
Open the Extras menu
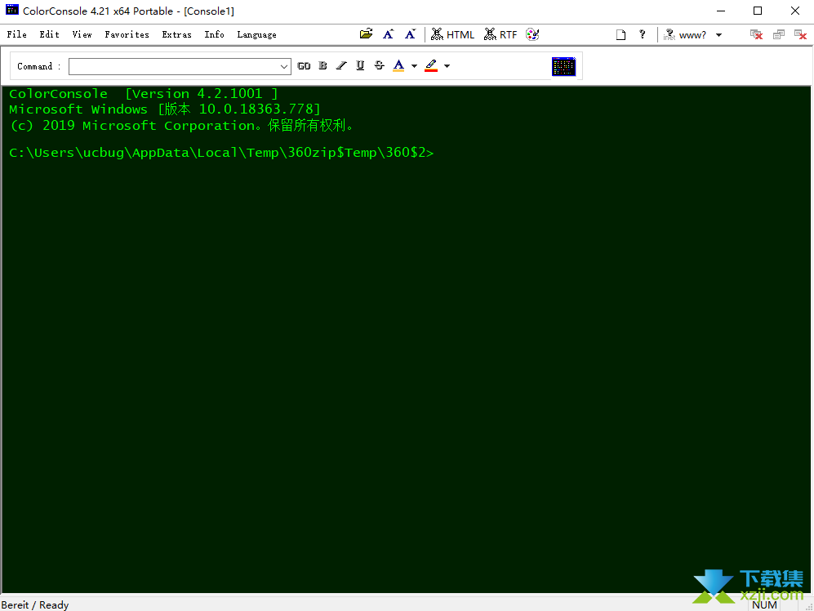(x=176, y=34)
